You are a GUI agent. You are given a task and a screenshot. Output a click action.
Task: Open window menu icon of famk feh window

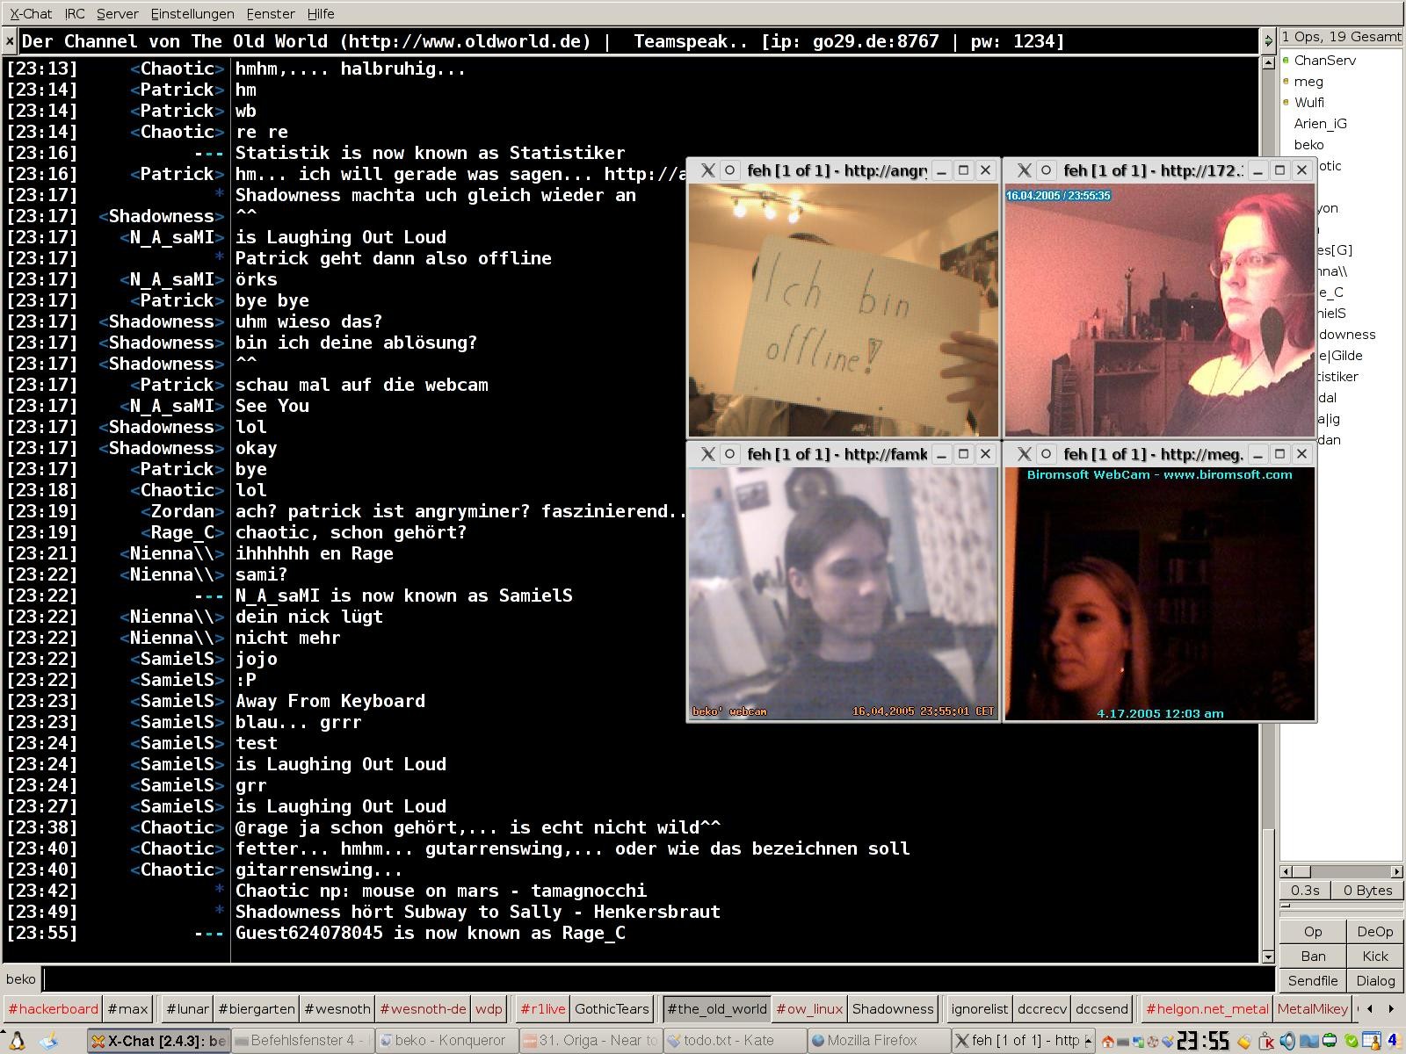pos(707,454)
